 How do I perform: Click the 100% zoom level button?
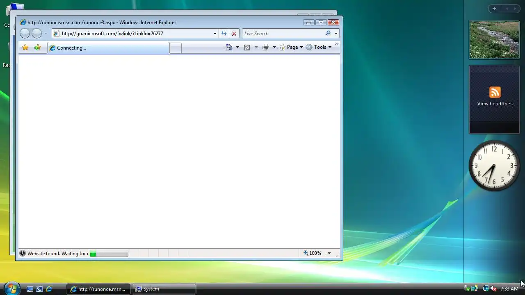(x=313, y=253)
